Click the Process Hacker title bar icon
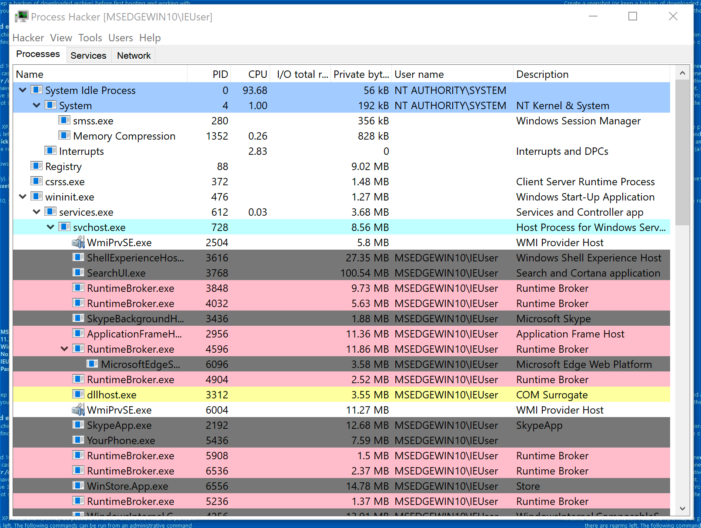 pos(21,17)
